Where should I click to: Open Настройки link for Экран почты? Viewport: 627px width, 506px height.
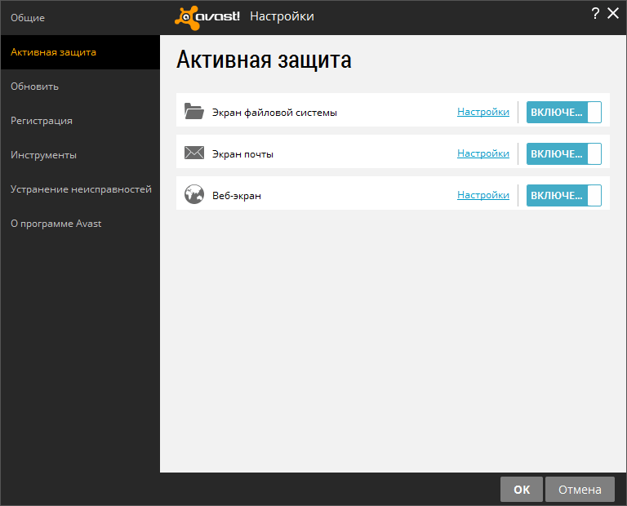(483, 153)
